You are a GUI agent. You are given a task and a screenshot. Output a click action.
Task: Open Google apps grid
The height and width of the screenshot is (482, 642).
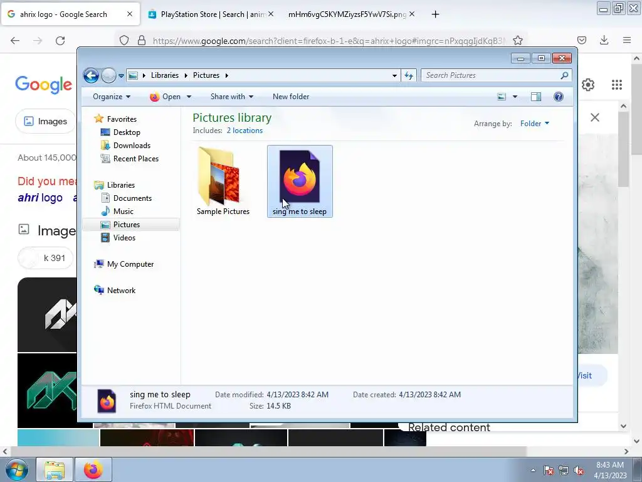(617, 85)
